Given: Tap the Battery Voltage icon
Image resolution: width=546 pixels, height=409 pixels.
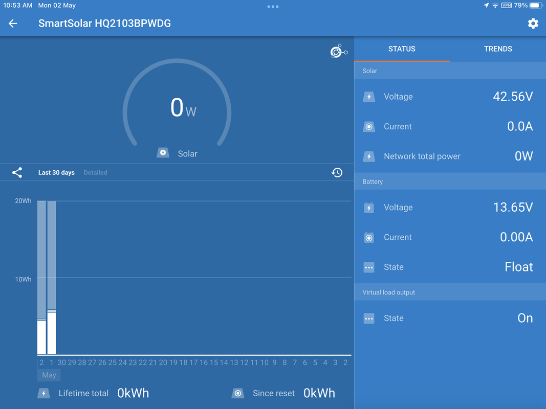Looking at the screenshot, I should click(369, 208).
